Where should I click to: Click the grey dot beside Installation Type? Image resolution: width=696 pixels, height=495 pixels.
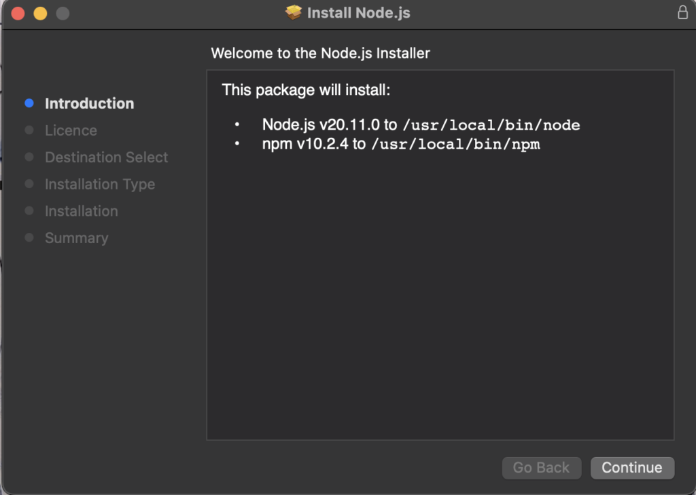[x=28, y=184]
